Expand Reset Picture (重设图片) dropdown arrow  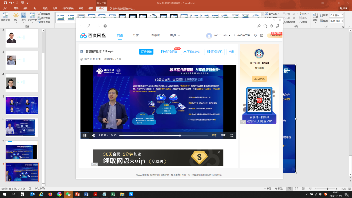(x=52, y=22)
